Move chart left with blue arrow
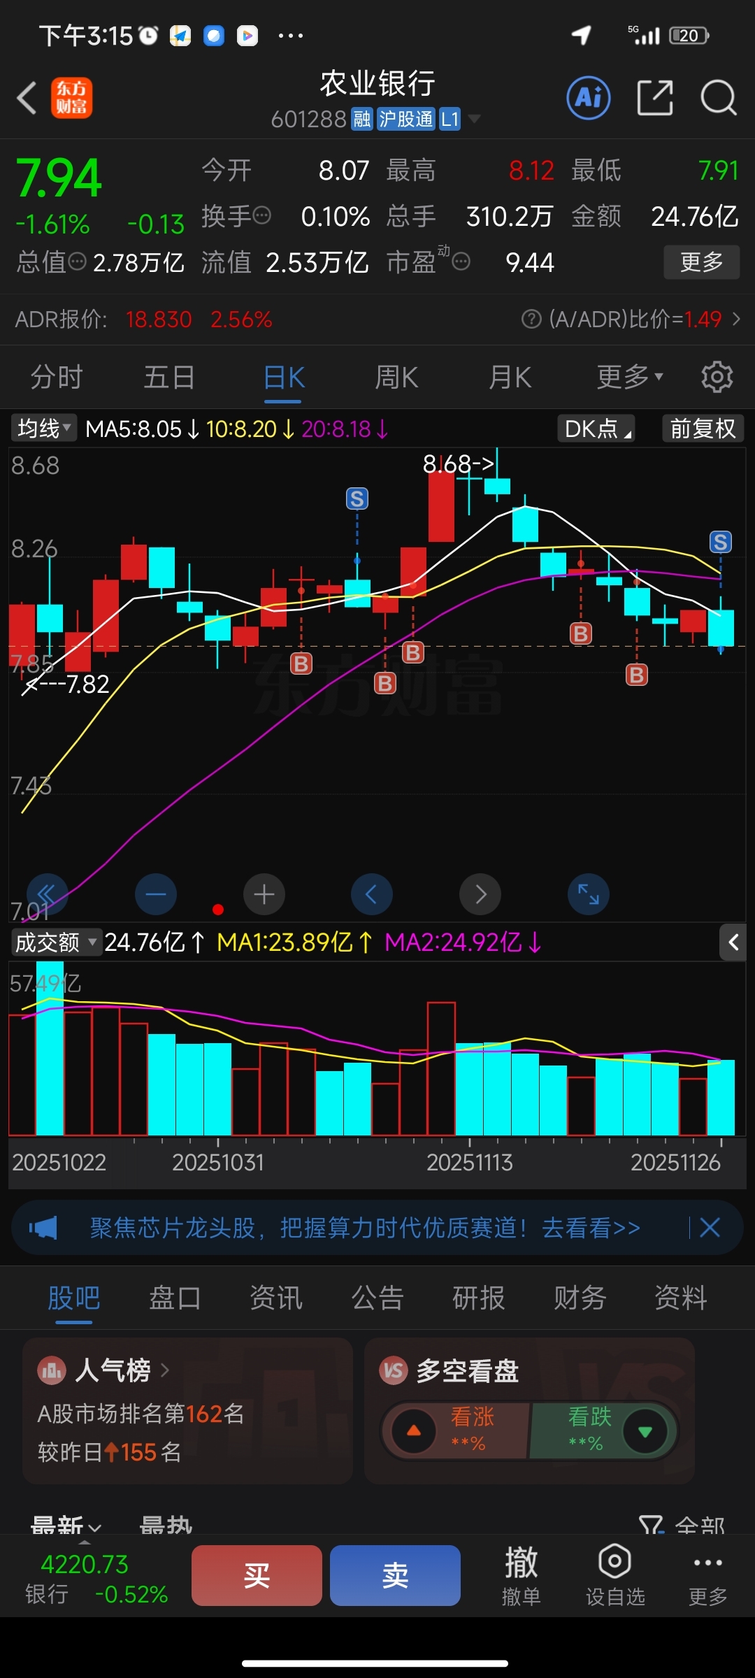755x1678 pixels. click(x=371, y=894)
